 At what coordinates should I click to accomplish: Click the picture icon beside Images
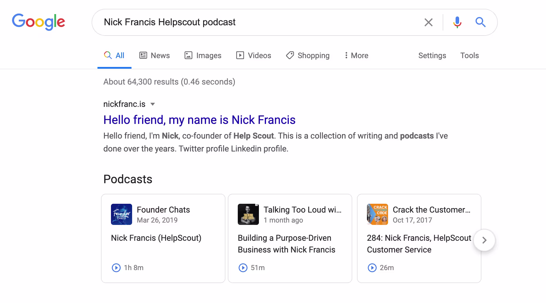pyautogui.click(x=188, y=55)
